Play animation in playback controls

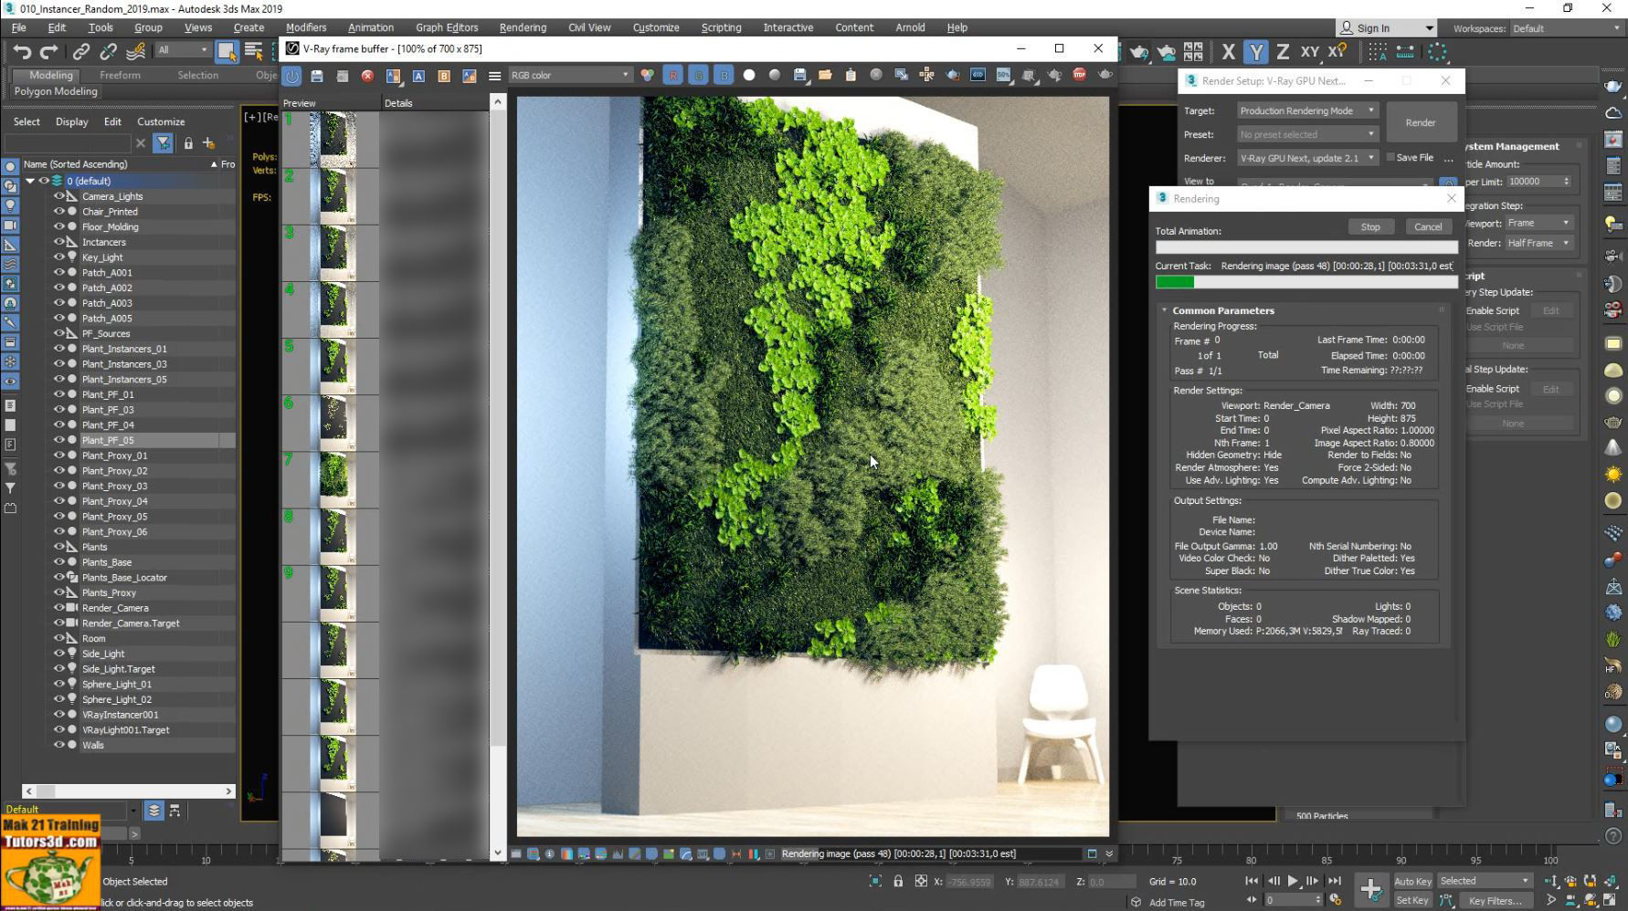(1293, 881)
